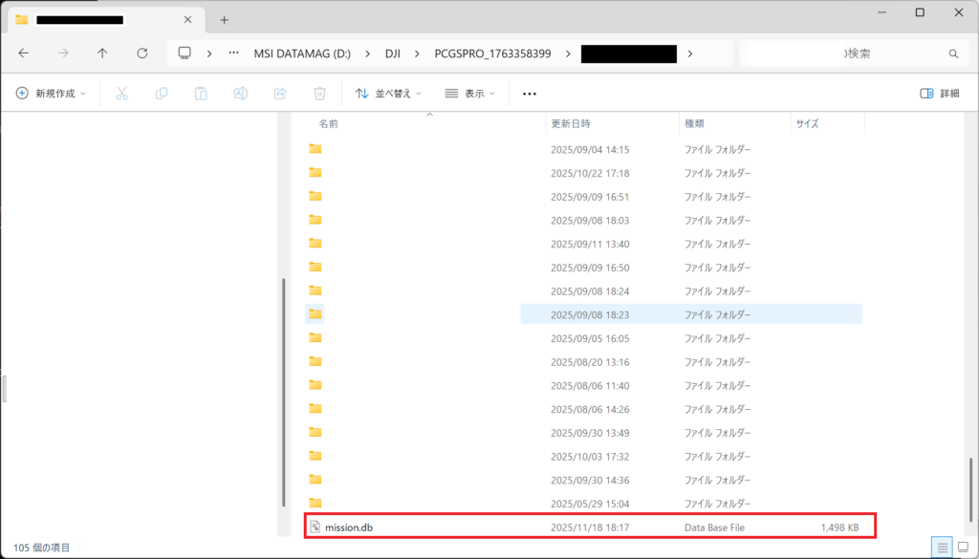Open the three-dot more options menu
The width and height of the screenshot is (979, 559).
tap(530, 94)
